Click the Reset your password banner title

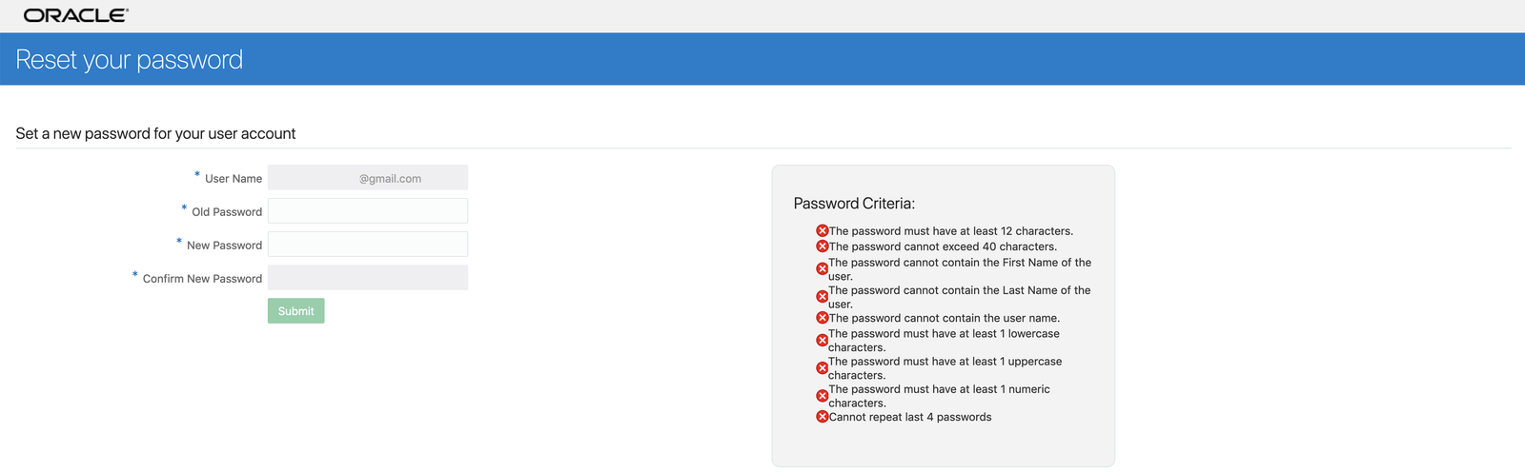point(130,60)
